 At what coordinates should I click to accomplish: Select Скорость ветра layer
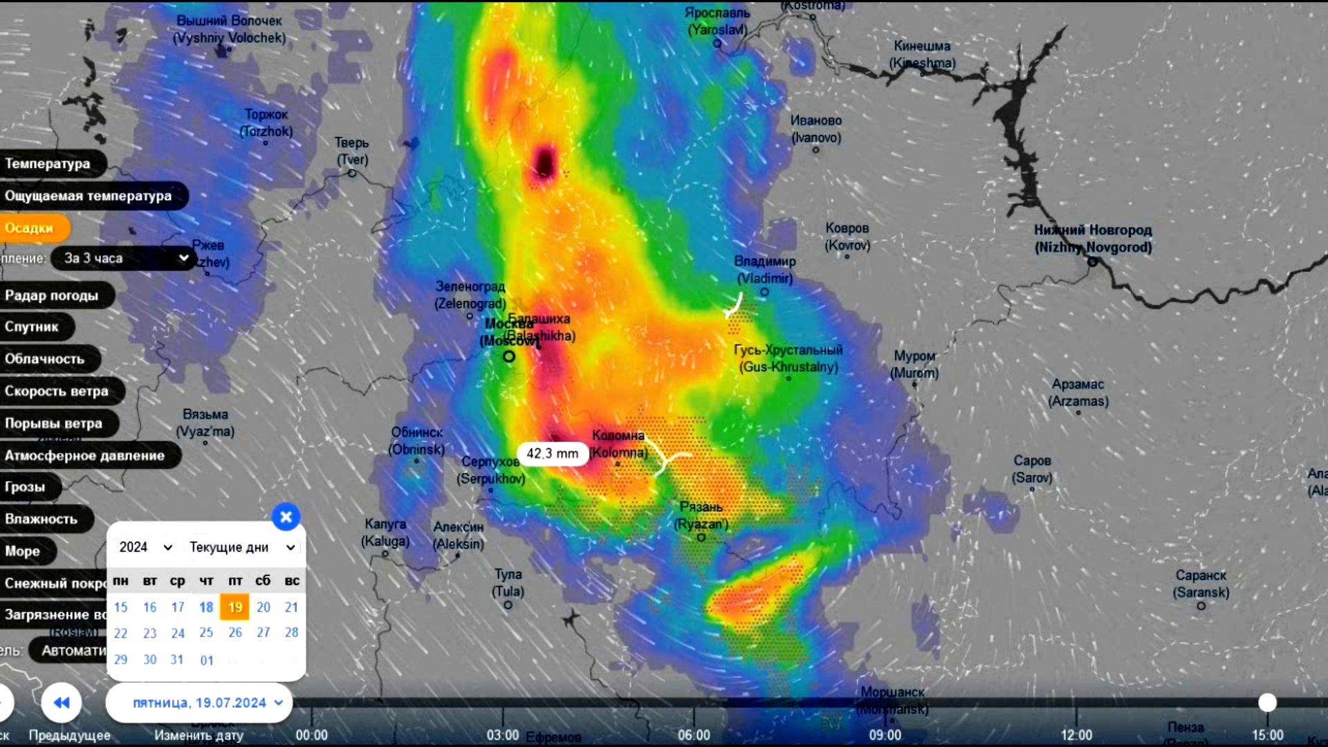pyautogui.click(x=57, y=391)
